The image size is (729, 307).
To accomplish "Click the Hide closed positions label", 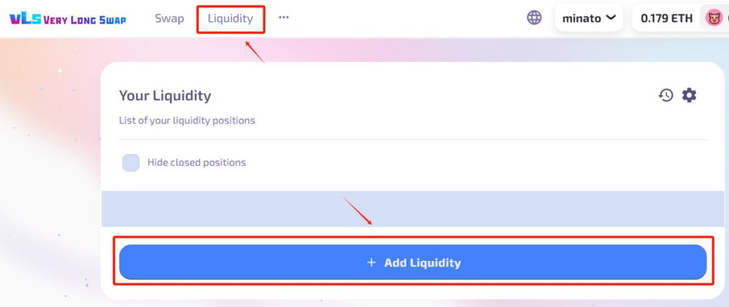I will 196,163.
